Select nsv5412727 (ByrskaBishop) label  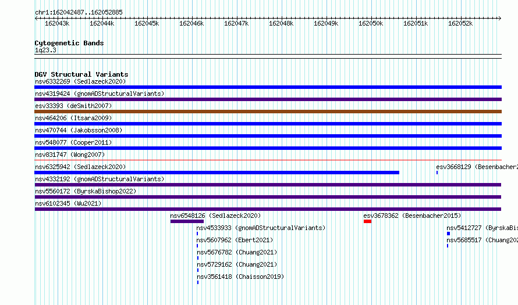pos(482,228)
